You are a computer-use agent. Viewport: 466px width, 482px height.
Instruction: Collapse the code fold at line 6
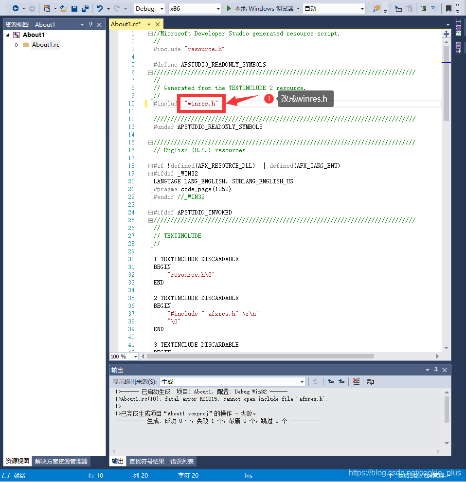tap(150, 72)
